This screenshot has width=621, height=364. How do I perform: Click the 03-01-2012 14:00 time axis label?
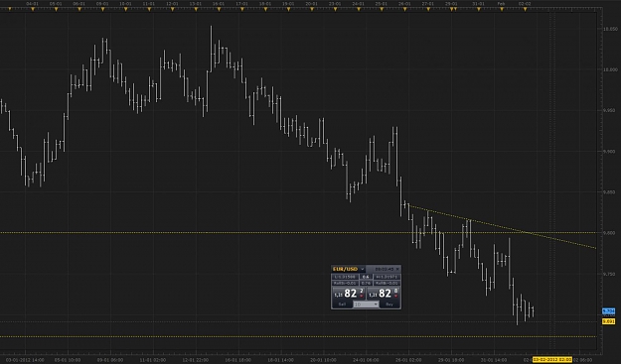26,360
